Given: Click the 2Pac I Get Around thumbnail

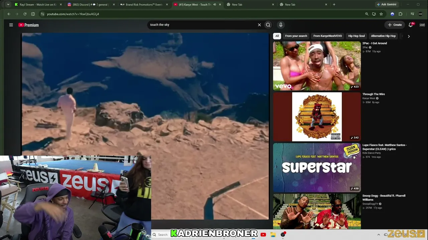Looking at the screenshot, I should 317,66.
